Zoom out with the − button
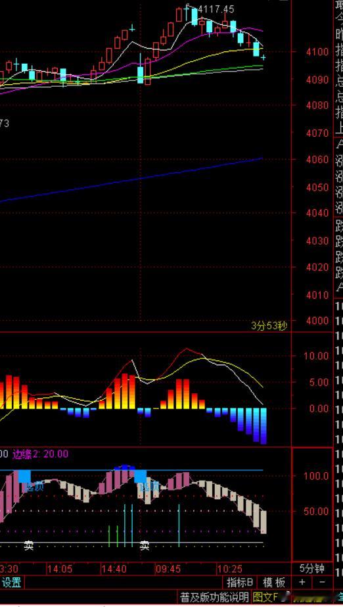 tap(322, 583)
